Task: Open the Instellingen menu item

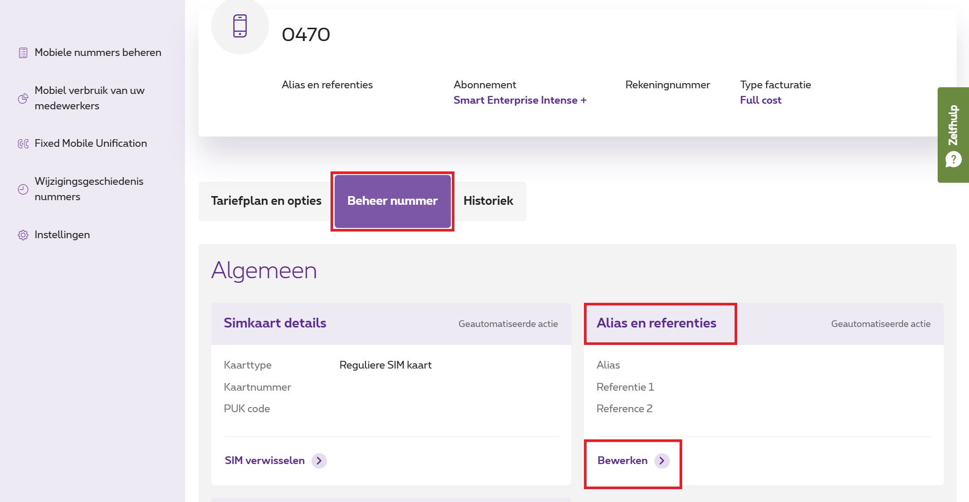Action: (62, 235)
